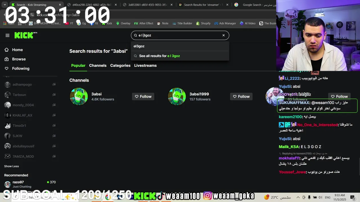Collapse list with Show Less
The width and height of the screenshot is (360, 202).
pos(12,166)
